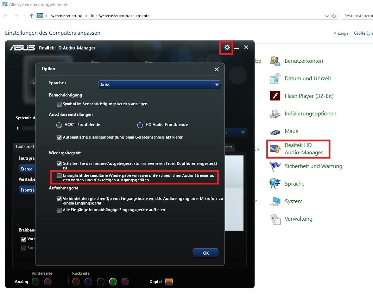Open the Realtek settings gear icon
The height and width of the screenshot is (295, 373).
click(x=227, y=47)
